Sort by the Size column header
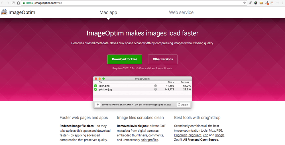The width and height of the screenshot is (285, 145). pos(171,82)
